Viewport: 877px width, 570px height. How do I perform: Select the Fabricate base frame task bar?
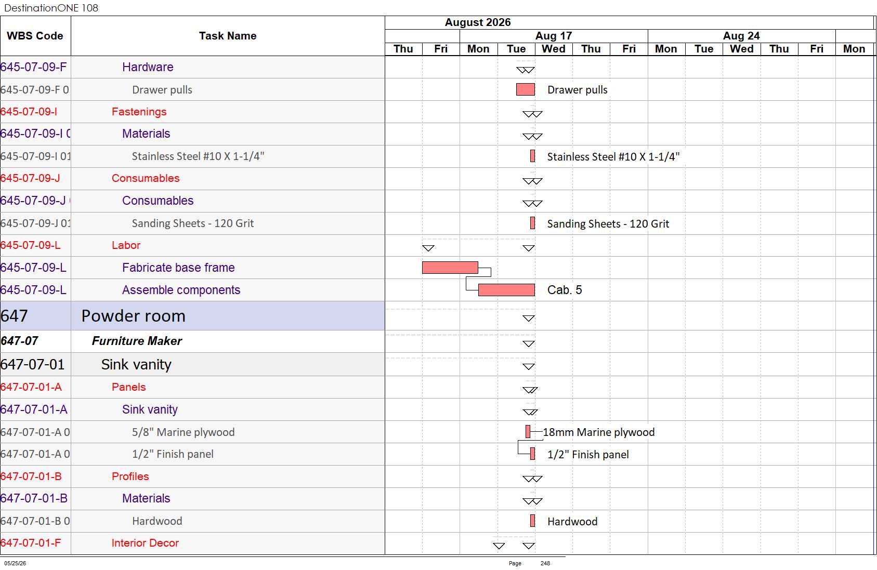[x=450, y=268]
